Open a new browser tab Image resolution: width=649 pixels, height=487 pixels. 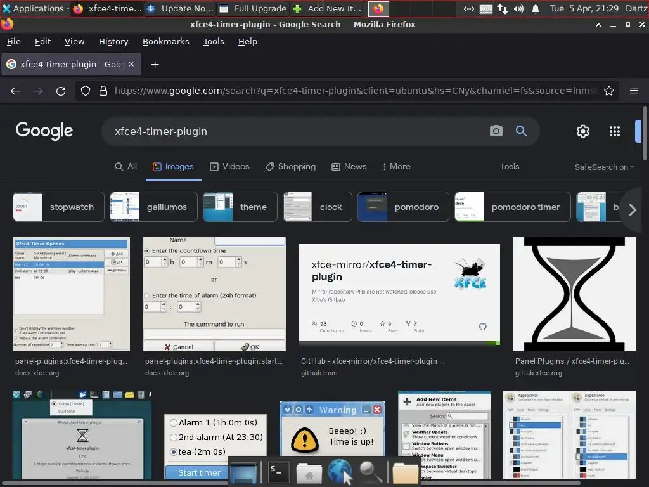tap(155, 65)
